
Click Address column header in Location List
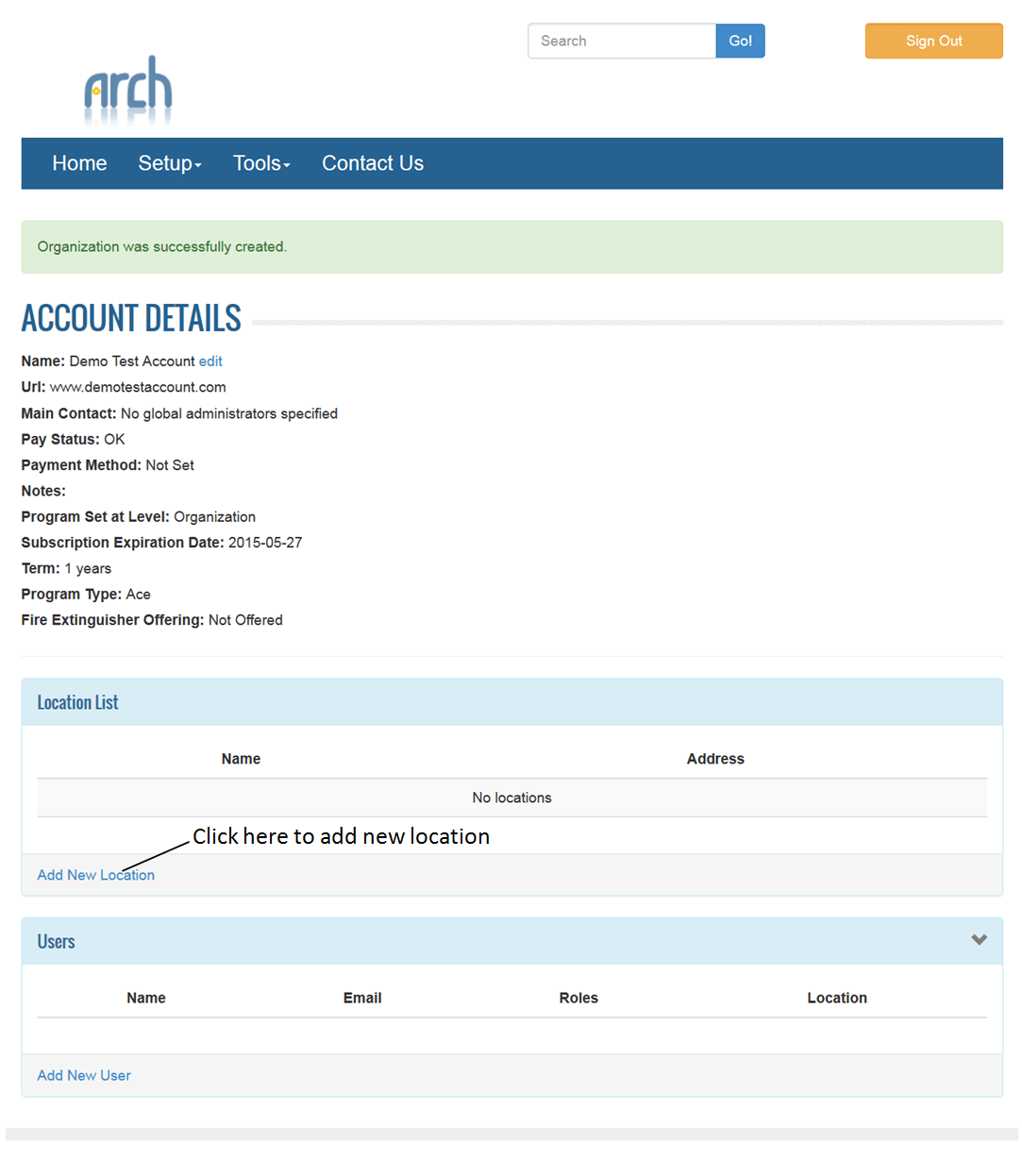point(715,759)
